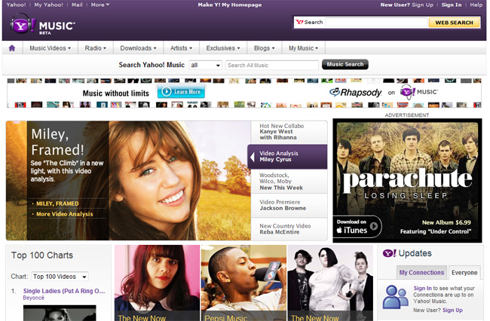Click the play icon on Learn More

167,92
